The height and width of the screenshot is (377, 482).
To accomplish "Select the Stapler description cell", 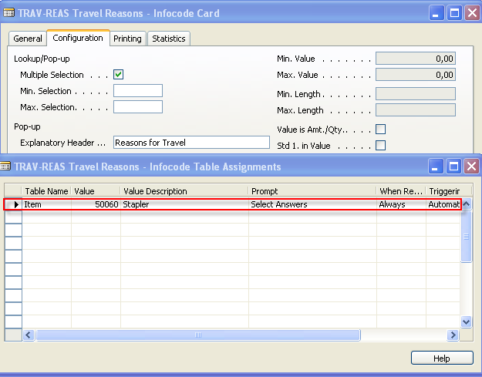I will coord(184,204).
